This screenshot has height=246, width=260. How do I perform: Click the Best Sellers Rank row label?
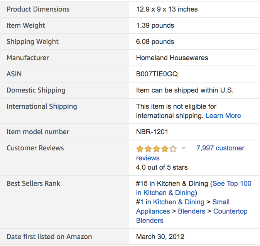pyautogui.click(x=34, y=184)
